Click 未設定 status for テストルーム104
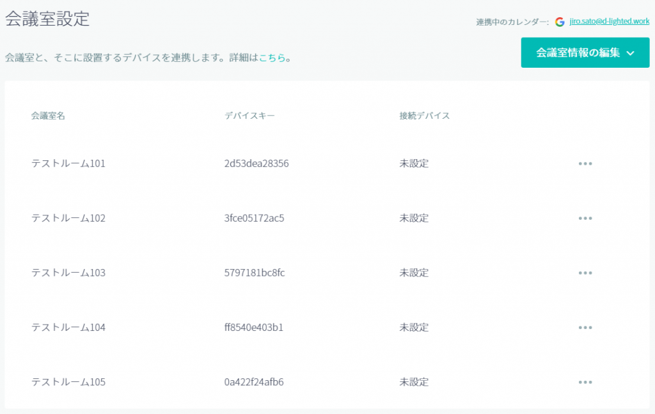Viewport: 655px width, 414px height. pos(414,328)
